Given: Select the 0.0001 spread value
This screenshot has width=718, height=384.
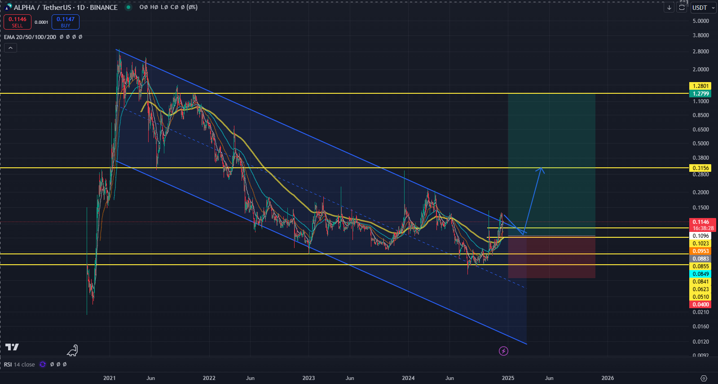Looking at the screenshot, I should coord(41,22).
